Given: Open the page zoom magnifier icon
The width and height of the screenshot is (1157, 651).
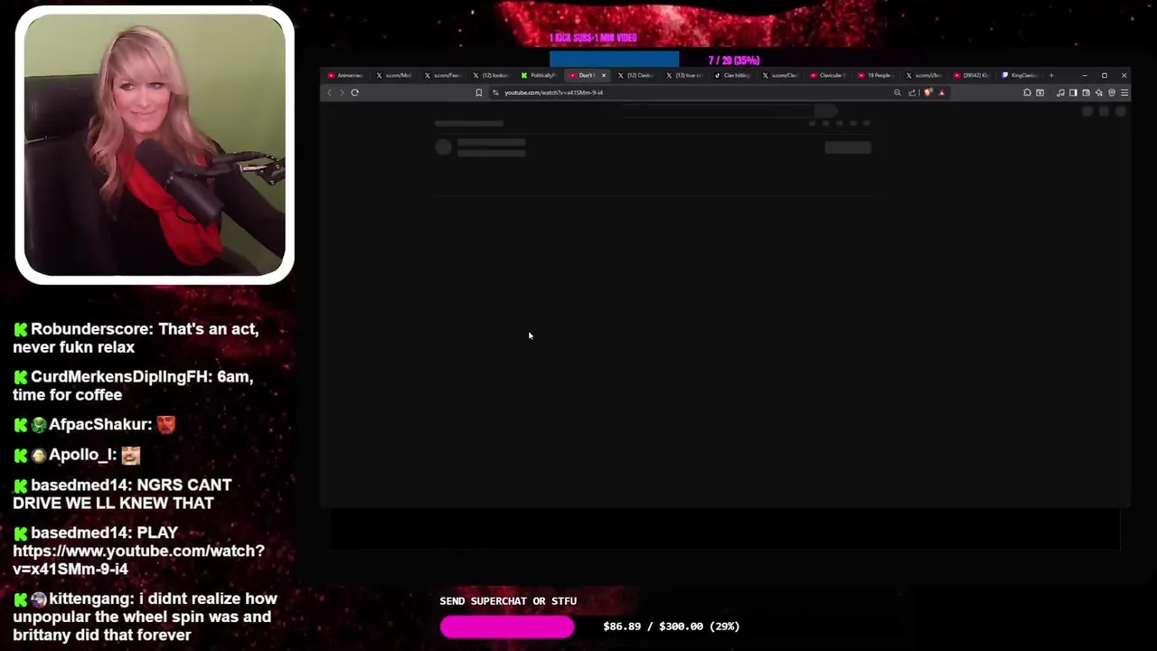Looking at the screenshot, I should [x=898, y=92].
